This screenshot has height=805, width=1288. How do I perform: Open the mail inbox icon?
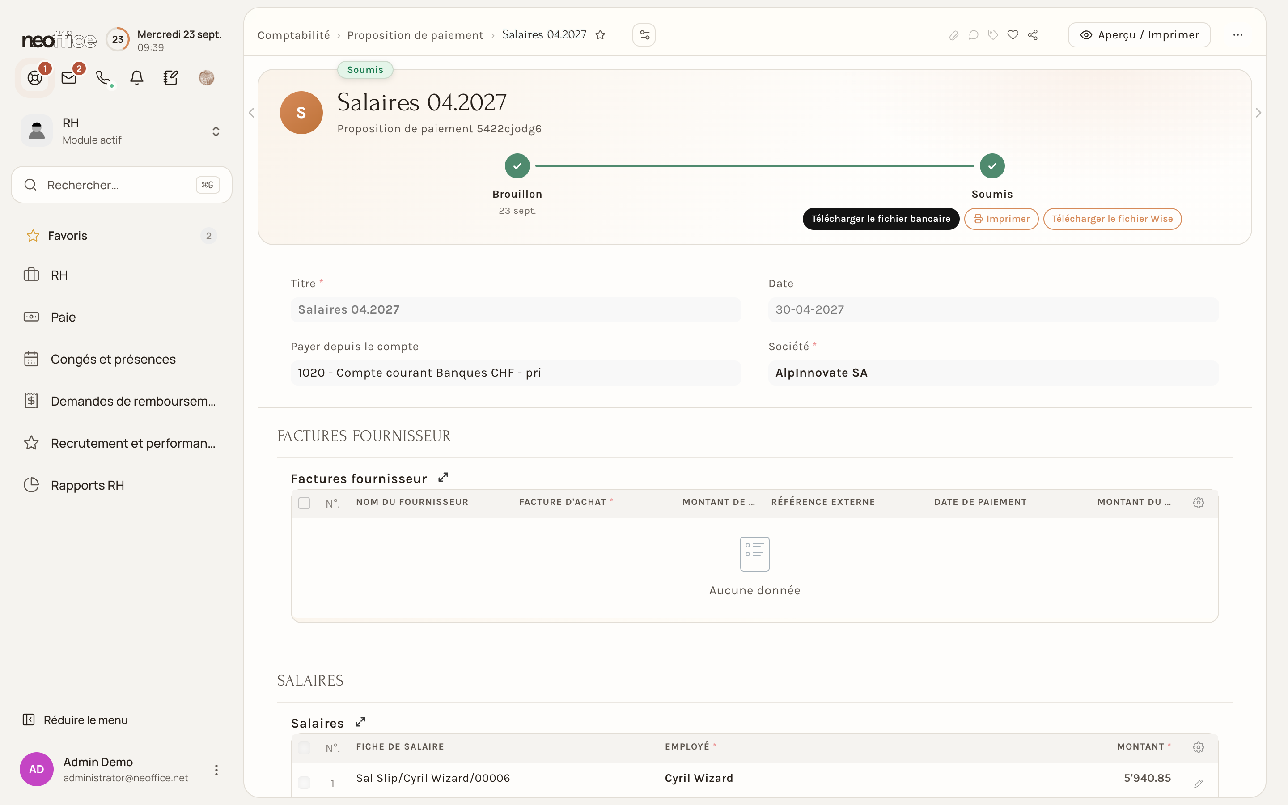click(69, 78)
